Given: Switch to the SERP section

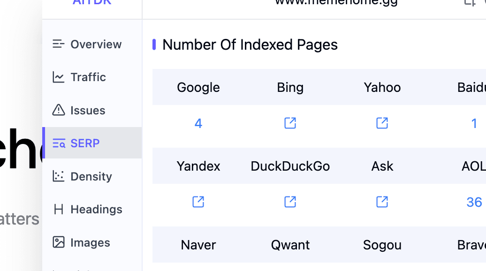Looking at the screenshot, I should tap(92, 143).
